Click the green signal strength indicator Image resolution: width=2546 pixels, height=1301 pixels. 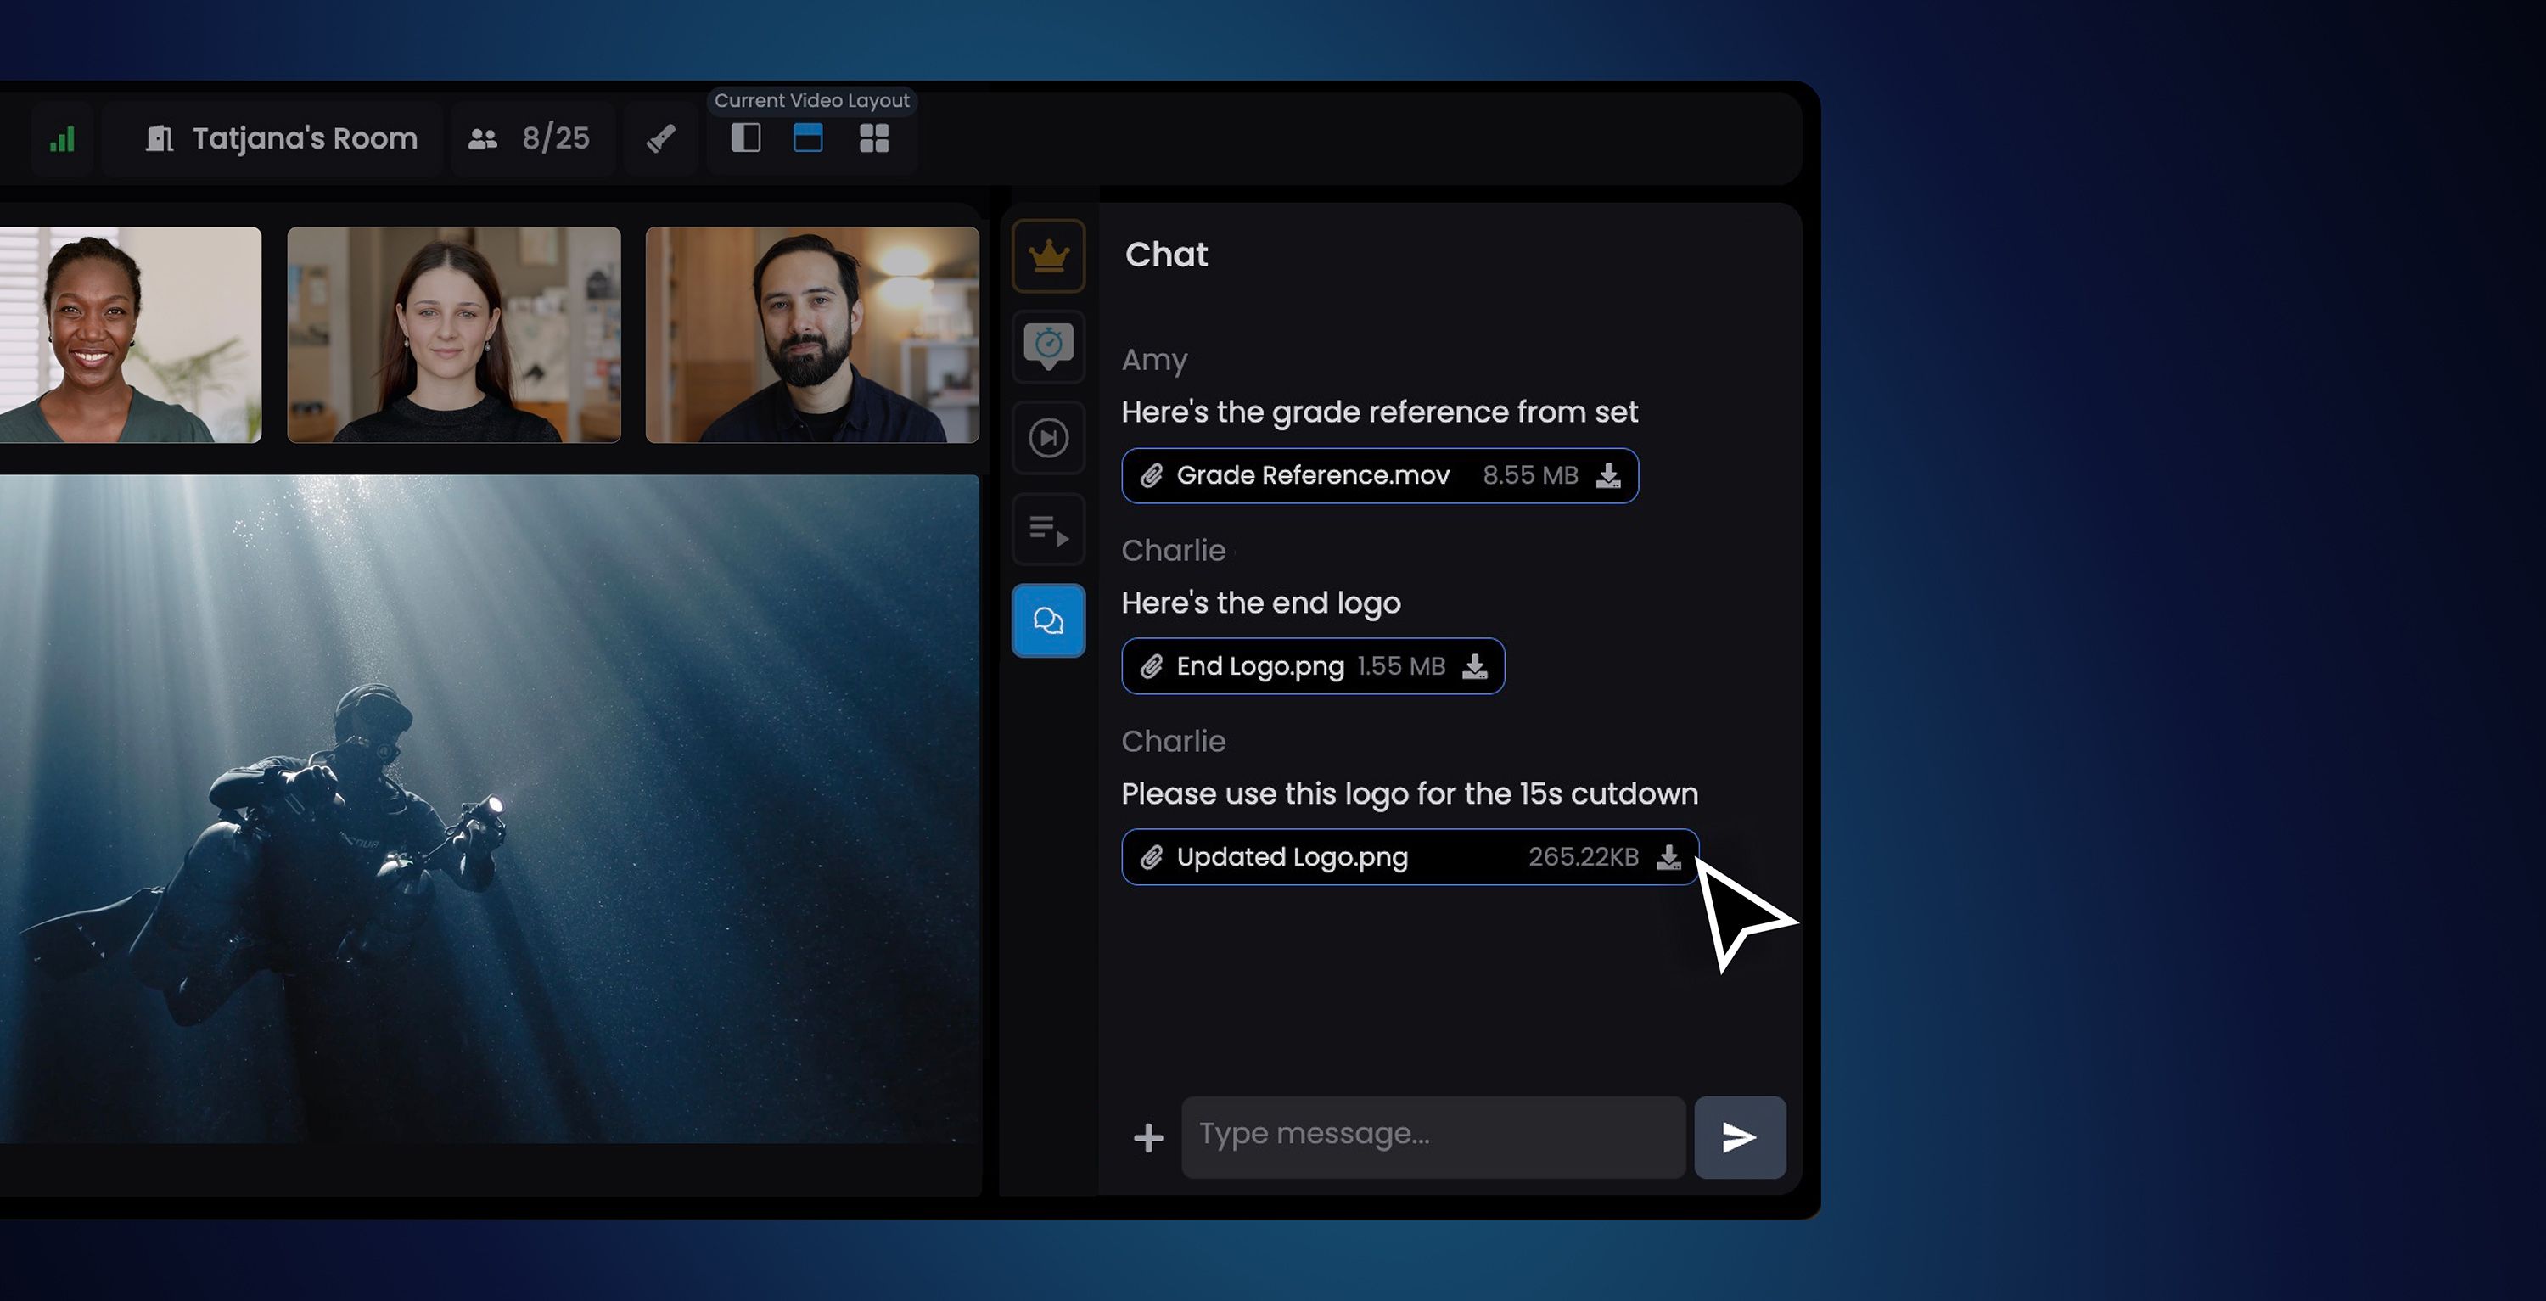62,138
